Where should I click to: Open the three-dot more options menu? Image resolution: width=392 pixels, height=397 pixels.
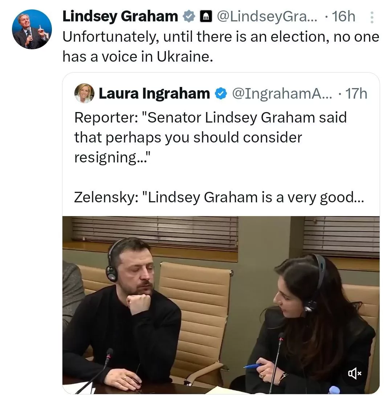pyautogui.click(x=371, y=17)
